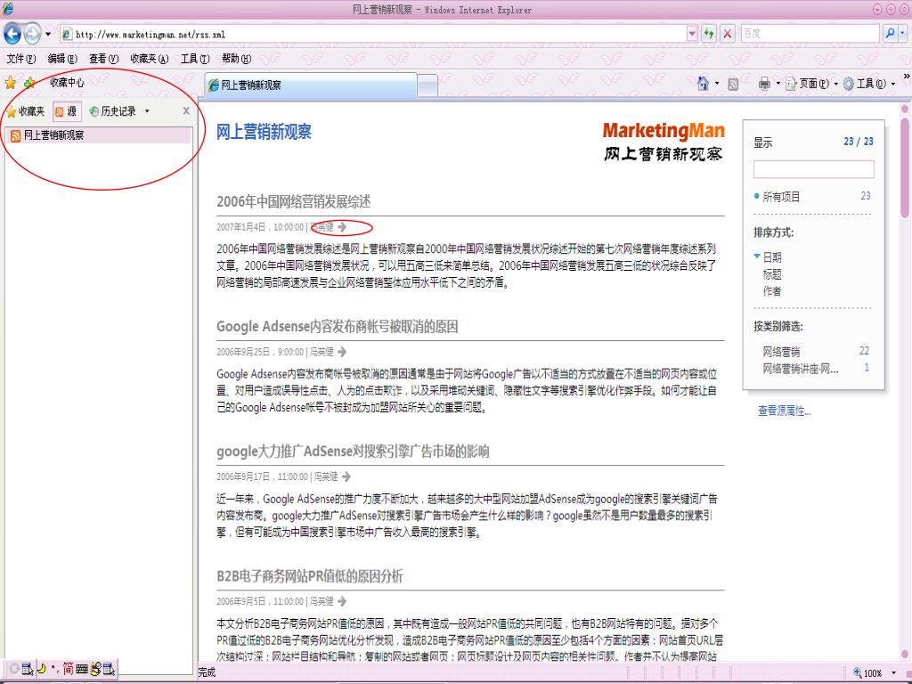Open the 帮助(H) menu

click(236, 59)
